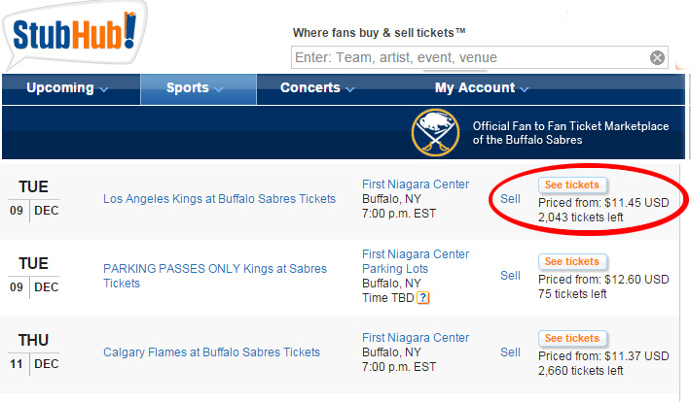The height and width of the screenshot is (402, 691).
Task: Click Sell for the Kings at Sabres game
Action: [510, 199]
